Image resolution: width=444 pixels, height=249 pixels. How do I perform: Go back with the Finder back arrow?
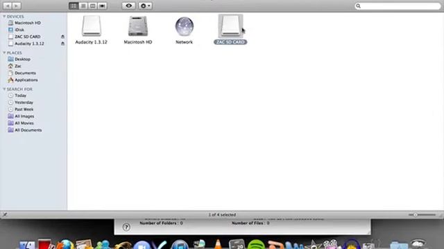[8, 6]
